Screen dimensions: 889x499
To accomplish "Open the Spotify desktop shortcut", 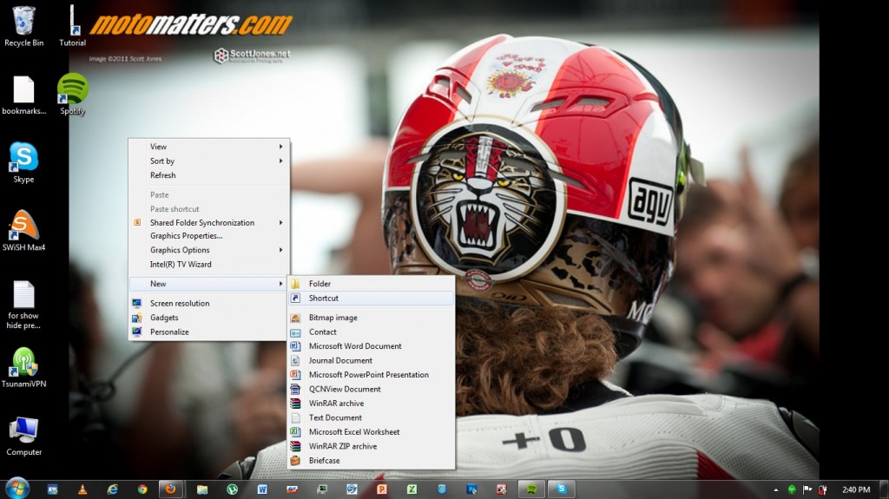I will tap(73, 94).
